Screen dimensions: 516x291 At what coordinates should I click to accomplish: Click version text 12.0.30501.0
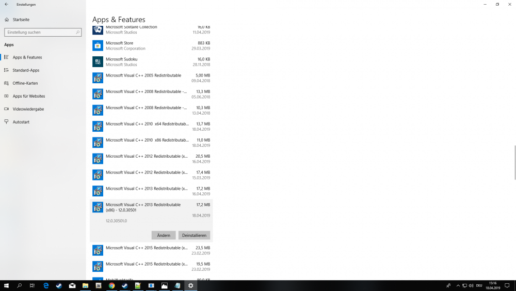click(x=116, y=221)
